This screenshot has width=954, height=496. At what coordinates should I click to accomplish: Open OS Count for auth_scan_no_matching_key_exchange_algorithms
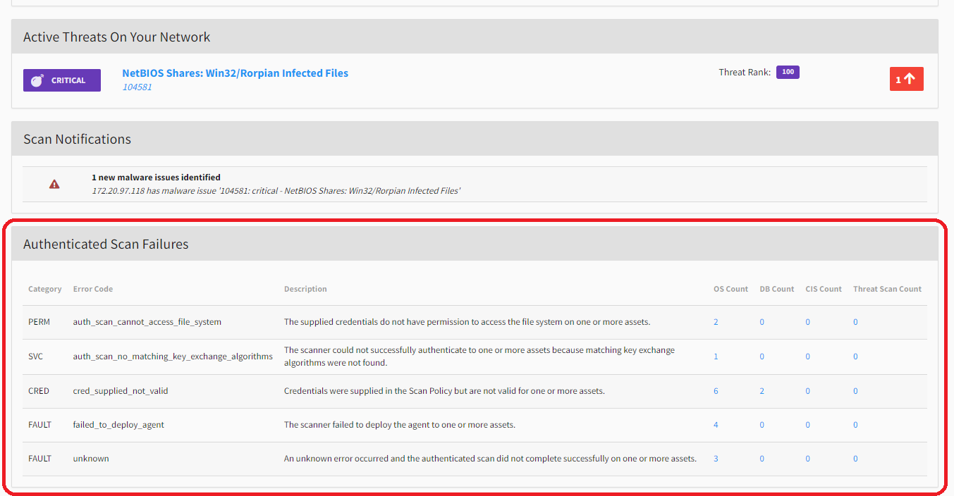(x=716, y=356)
